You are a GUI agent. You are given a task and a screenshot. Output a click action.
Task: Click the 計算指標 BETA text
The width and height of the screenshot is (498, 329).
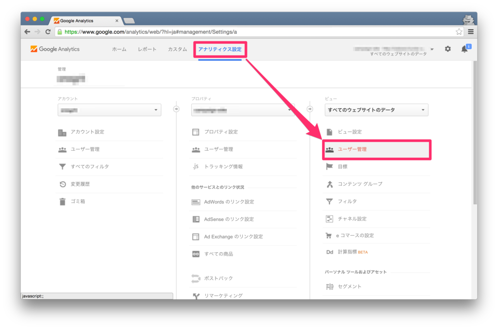pyautogui.click(x=353, y=252)
